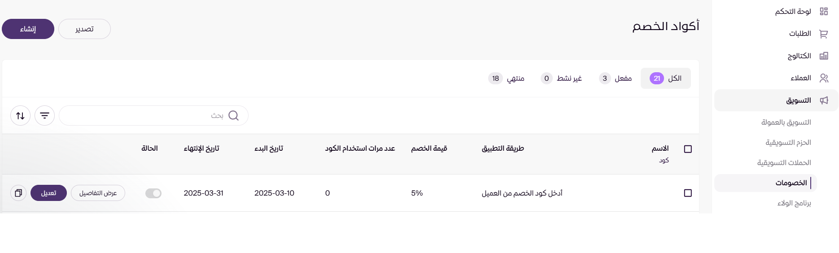Switch to the مفعل tab

(616, 79)
